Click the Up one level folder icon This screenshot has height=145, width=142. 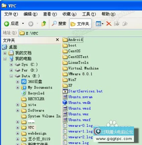coord(44,24)
